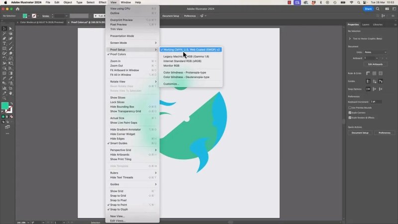Toggle Show Rulers icon in Ruler & Grids
Image resolution: width=398 pixels, height=224 pixels.
click(368, 73)
